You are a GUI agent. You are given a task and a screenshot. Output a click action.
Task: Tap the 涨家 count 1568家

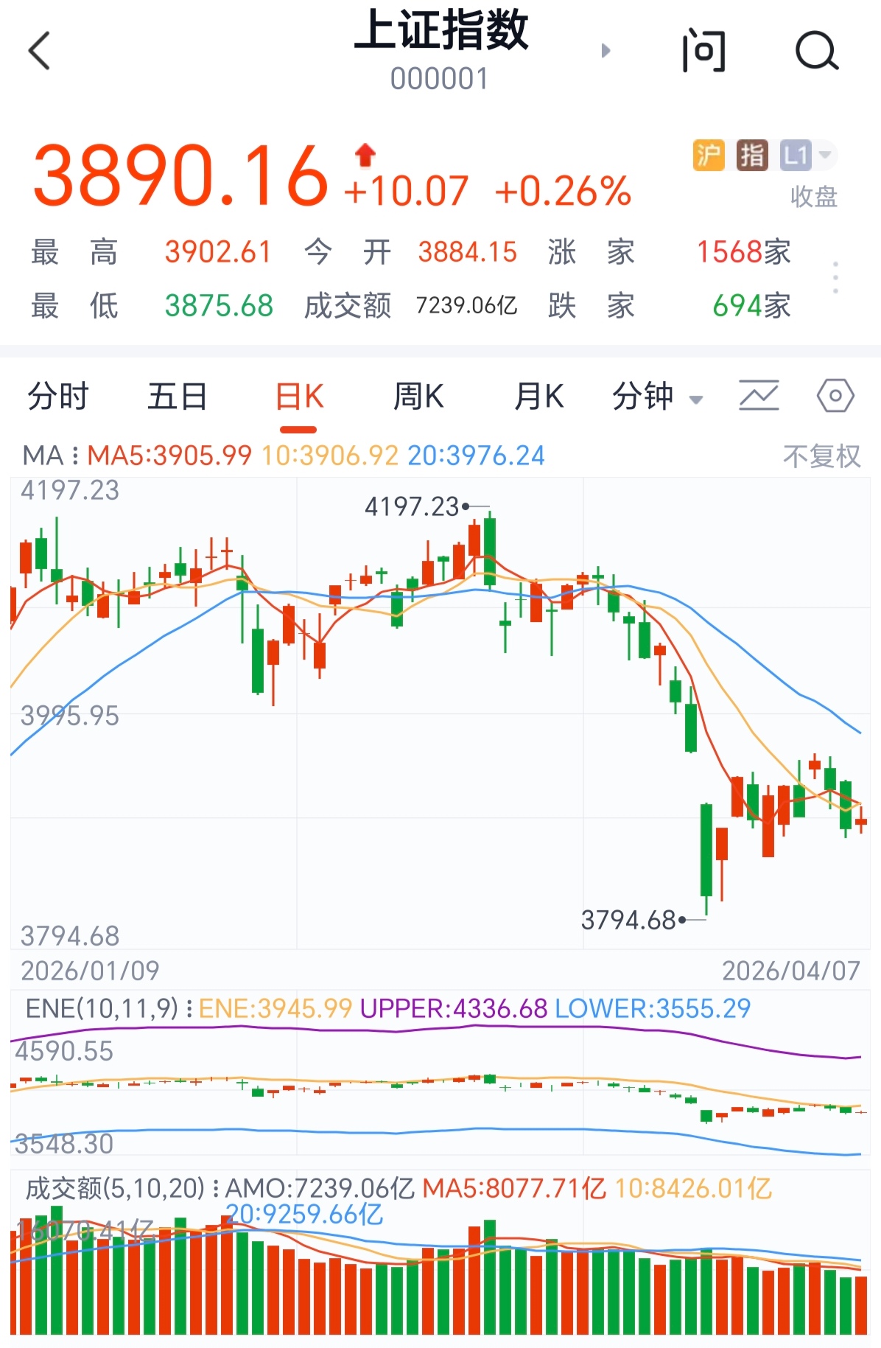coord(744,252)
